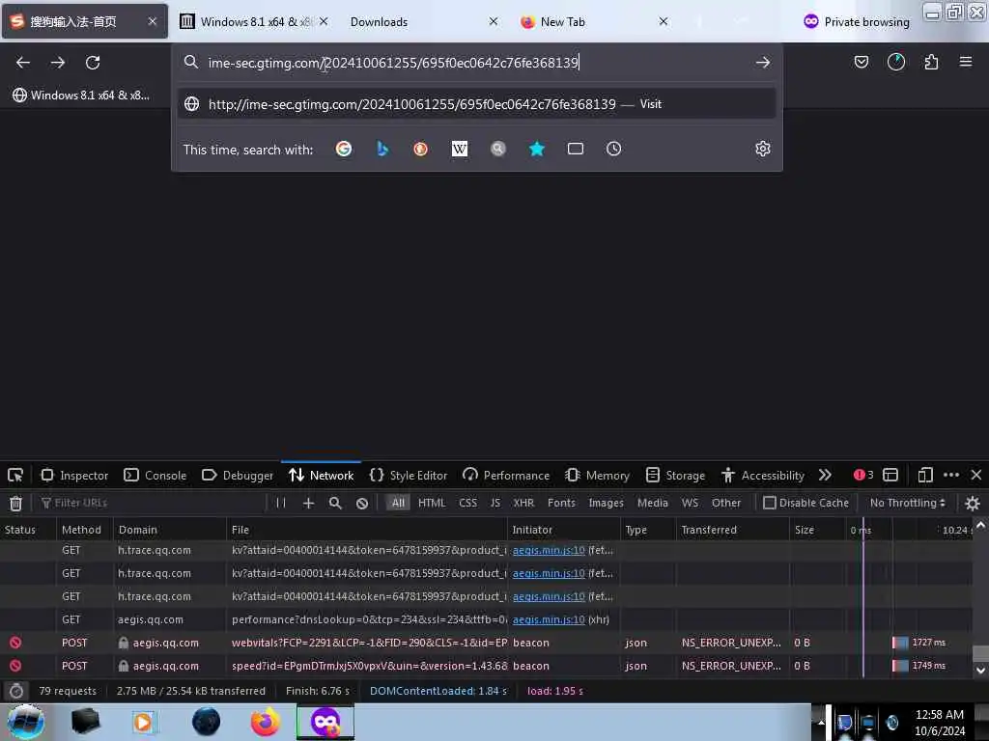Viewport: 989px width, 741px height.
Task: Filter requests by Images
Action: 606,503
